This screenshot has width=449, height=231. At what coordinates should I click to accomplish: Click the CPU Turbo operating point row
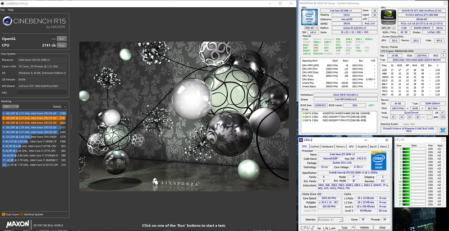[339, 76]
